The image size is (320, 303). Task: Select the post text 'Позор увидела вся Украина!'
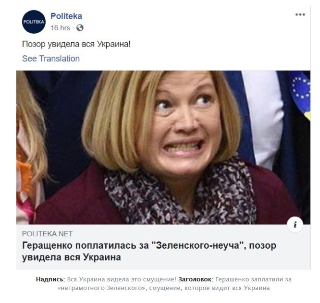tap(76, 44)
